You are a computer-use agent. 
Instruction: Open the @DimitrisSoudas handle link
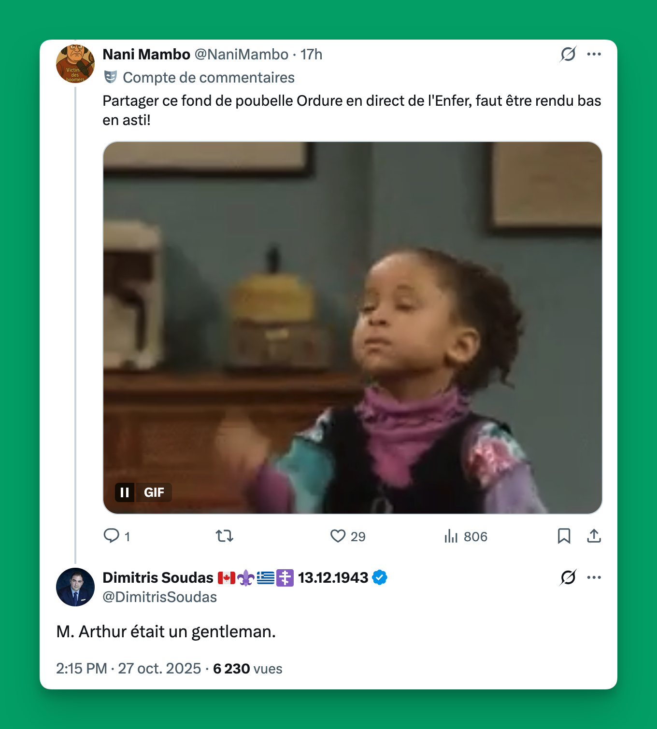pyautogui.click(x=160, y=597)
